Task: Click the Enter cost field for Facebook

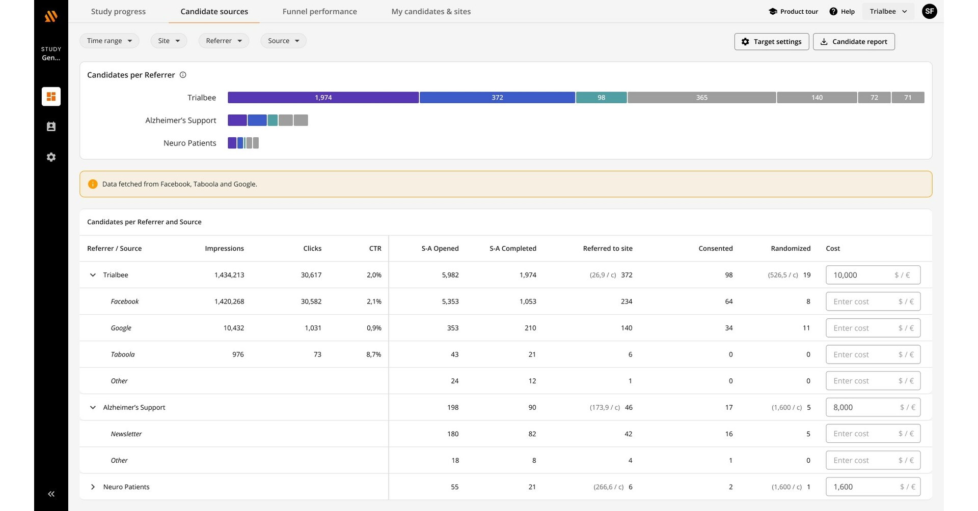Action: click(873, 301)
